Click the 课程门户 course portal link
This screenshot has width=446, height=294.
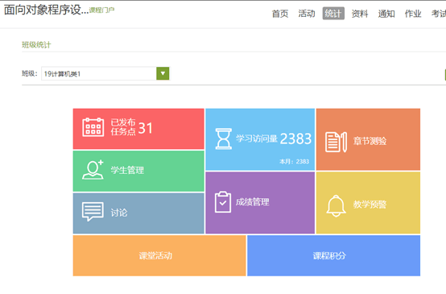click(101, 10)
